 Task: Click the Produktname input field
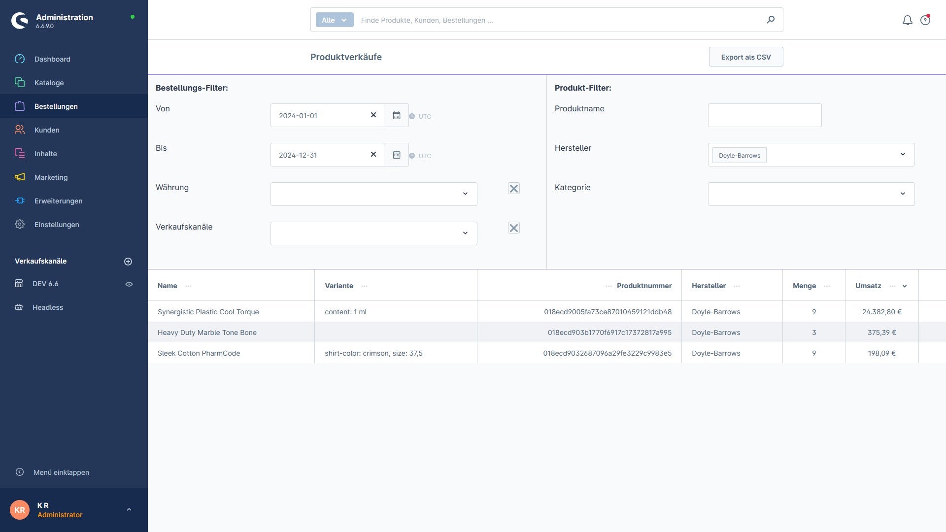pos(765,115)
